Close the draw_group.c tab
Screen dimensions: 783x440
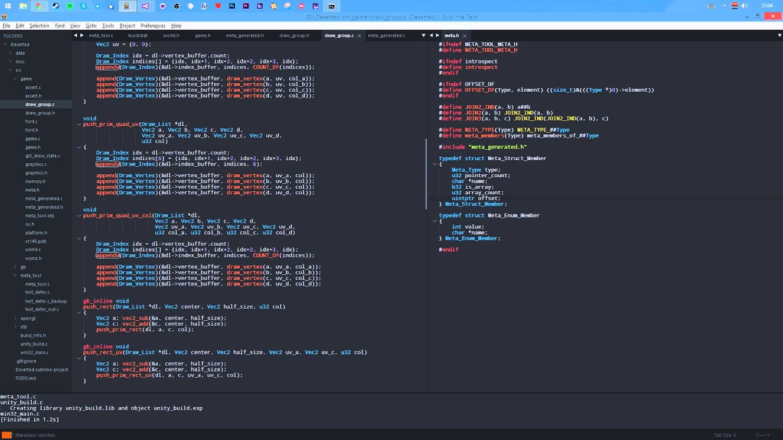coord(359,35)
